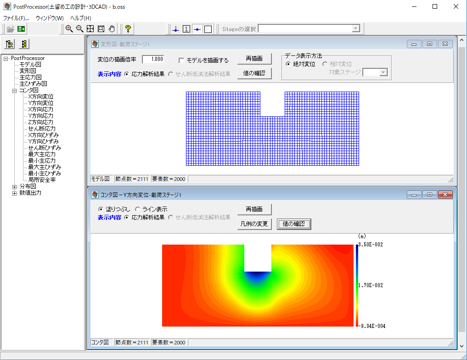The image size is (467, 360).
Task: Click the expand tree icon in sidebar
Action: point(10,44)
